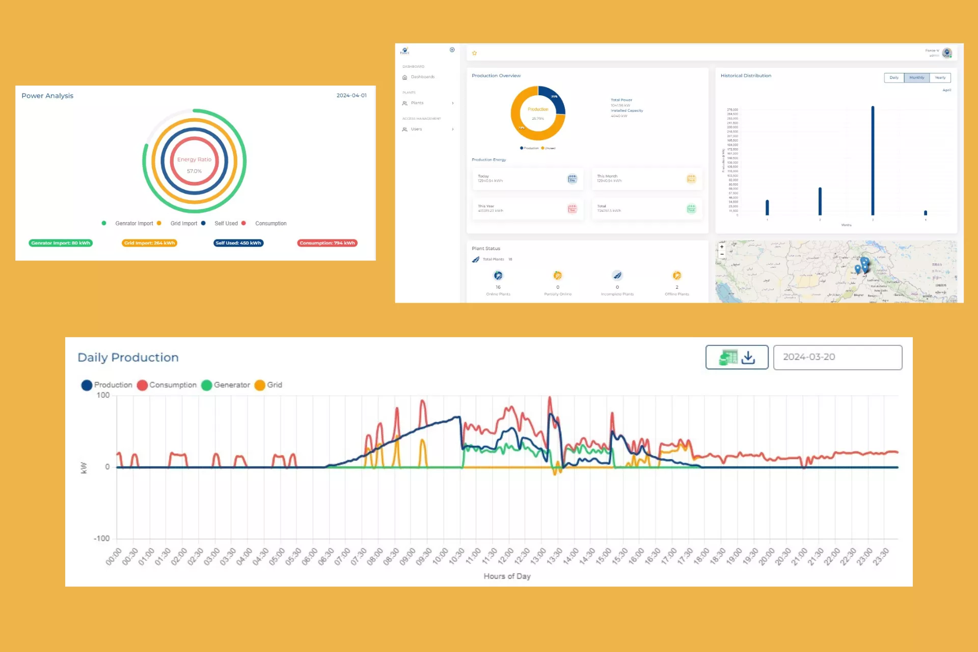Click the This Month calendar icon
This screenshot has height=652, width=978.
click(x=691, y=179)
